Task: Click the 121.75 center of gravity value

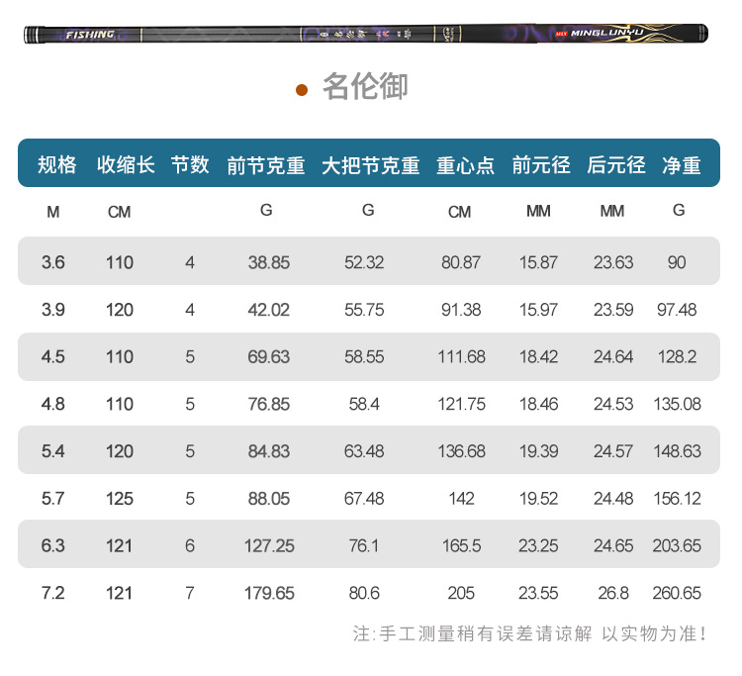Action: coord(461,404)
